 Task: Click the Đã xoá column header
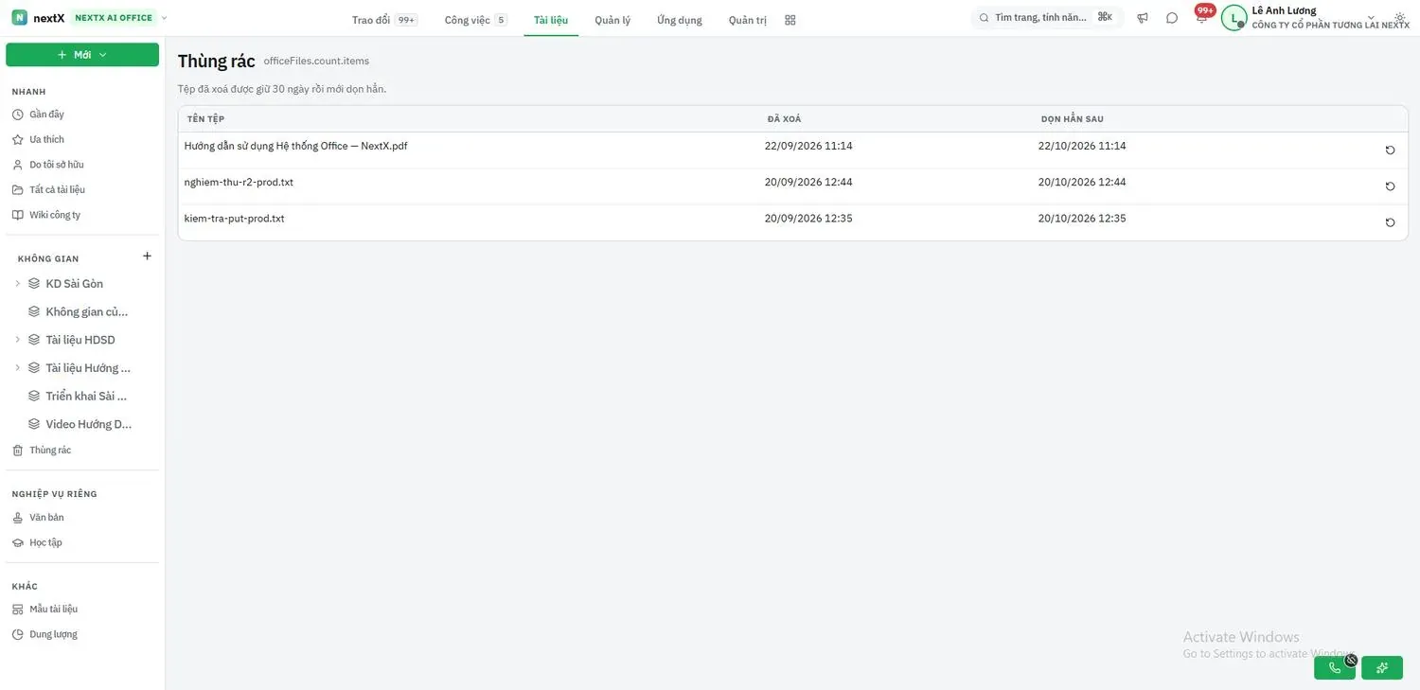[x=785, y=119]
